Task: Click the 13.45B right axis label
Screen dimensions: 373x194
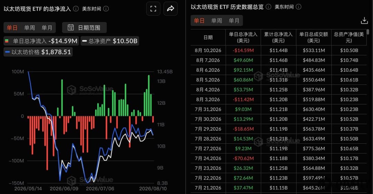Action: point(165,71)
